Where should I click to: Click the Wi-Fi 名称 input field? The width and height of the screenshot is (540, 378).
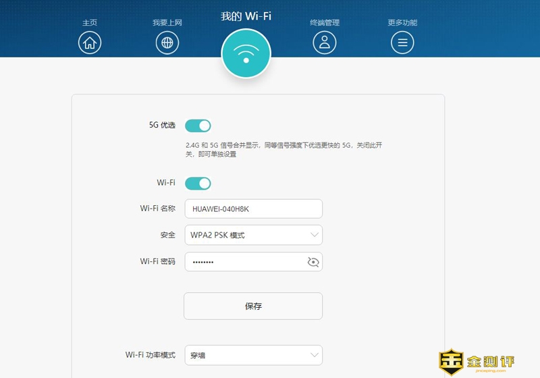(253, 209)
